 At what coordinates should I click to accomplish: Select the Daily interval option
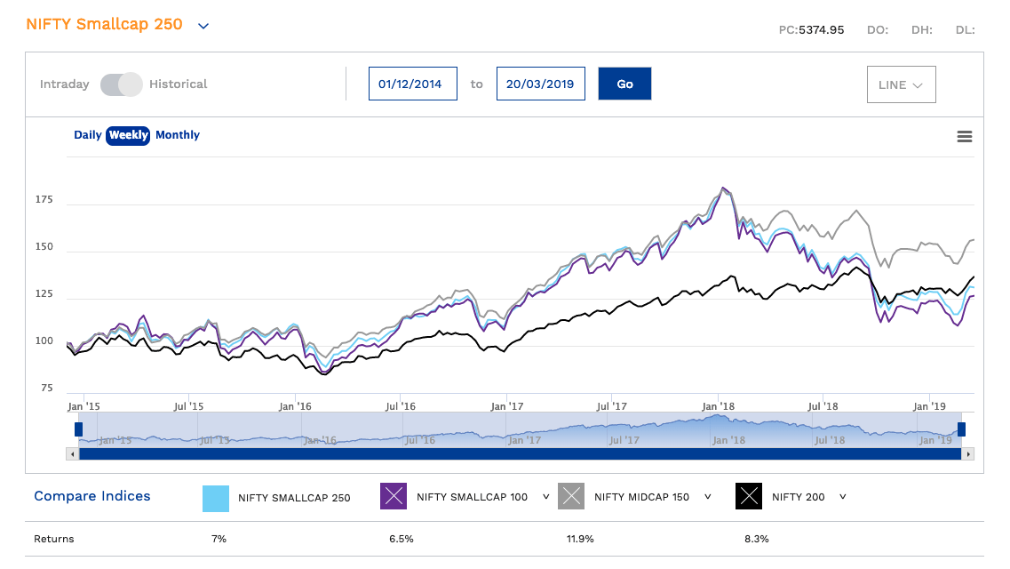(87, 135)
